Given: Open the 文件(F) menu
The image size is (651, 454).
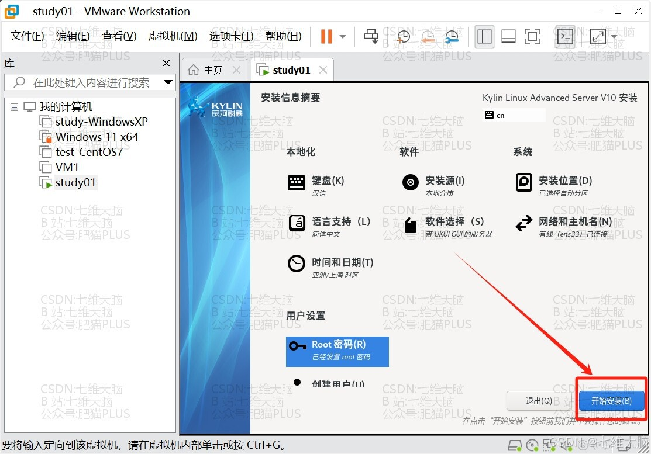Looking at the screenshot, I should [x=27, y=36].
